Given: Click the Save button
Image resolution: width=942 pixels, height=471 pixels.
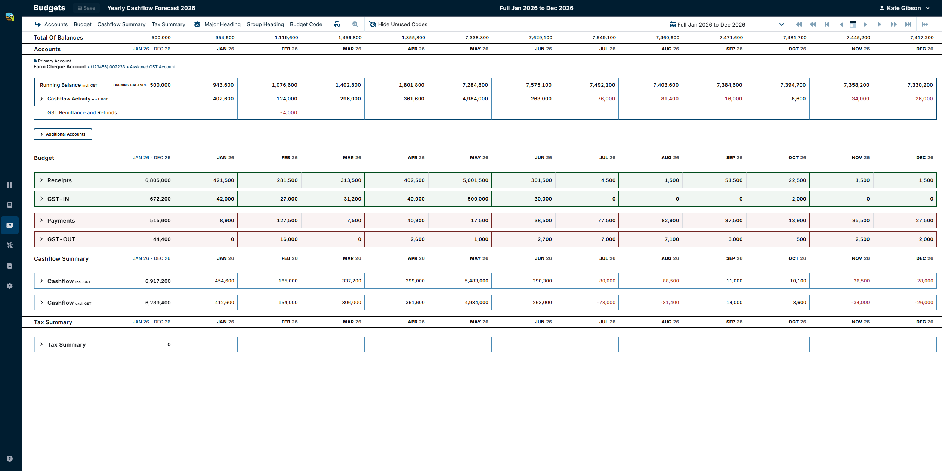Looking at the screenshot, I should point(86,8).
